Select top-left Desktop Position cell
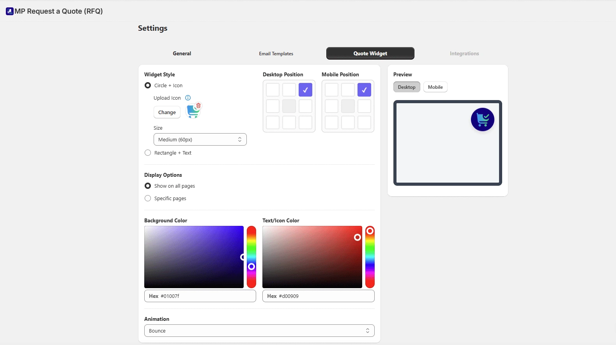The height and width of the screenshot is (345, 616). pyautogui.click(x=273, y=90)
